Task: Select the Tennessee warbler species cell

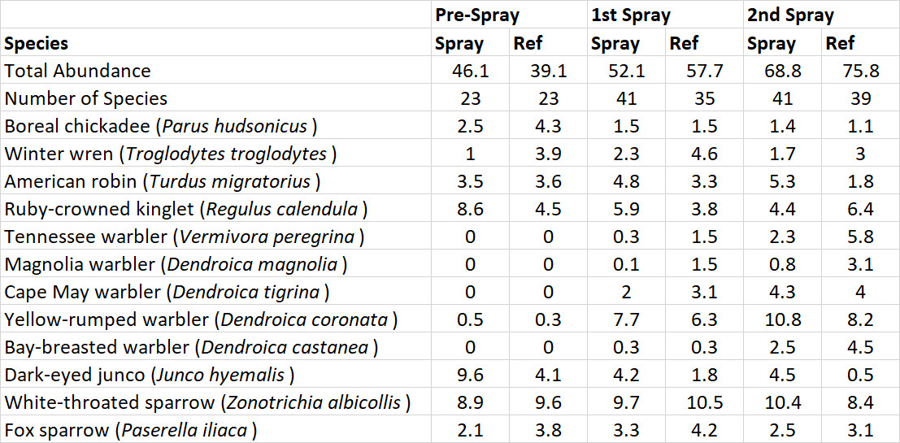Action: coord(184,237)
